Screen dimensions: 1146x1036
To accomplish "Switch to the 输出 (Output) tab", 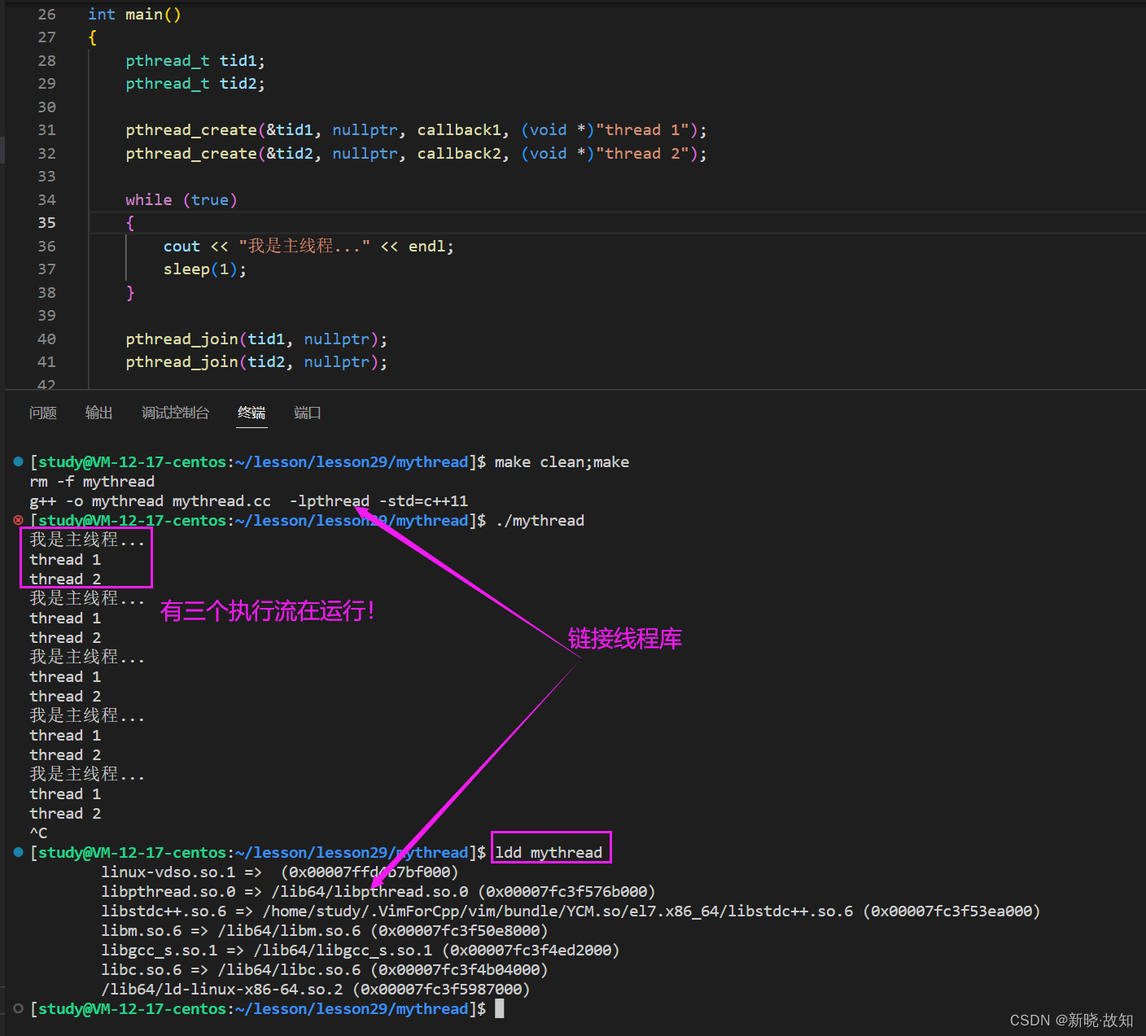I will click(x=98, y=413).
